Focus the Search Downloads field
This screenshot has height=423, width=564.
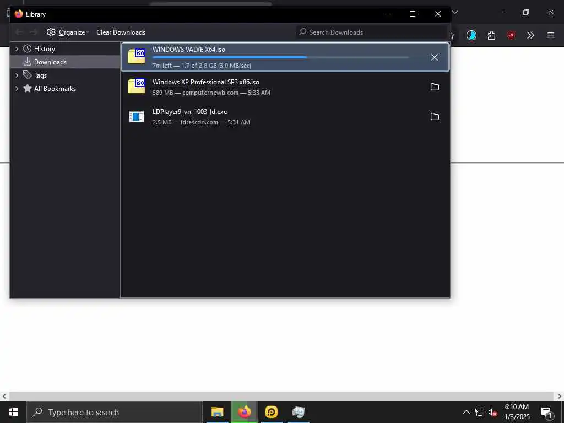coord(372,32)
